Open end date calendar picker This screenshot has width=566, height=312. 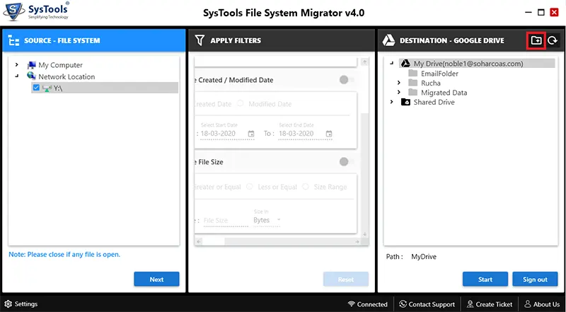329,134
